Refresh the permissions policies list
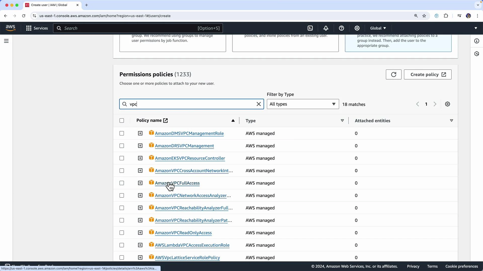 394,75
